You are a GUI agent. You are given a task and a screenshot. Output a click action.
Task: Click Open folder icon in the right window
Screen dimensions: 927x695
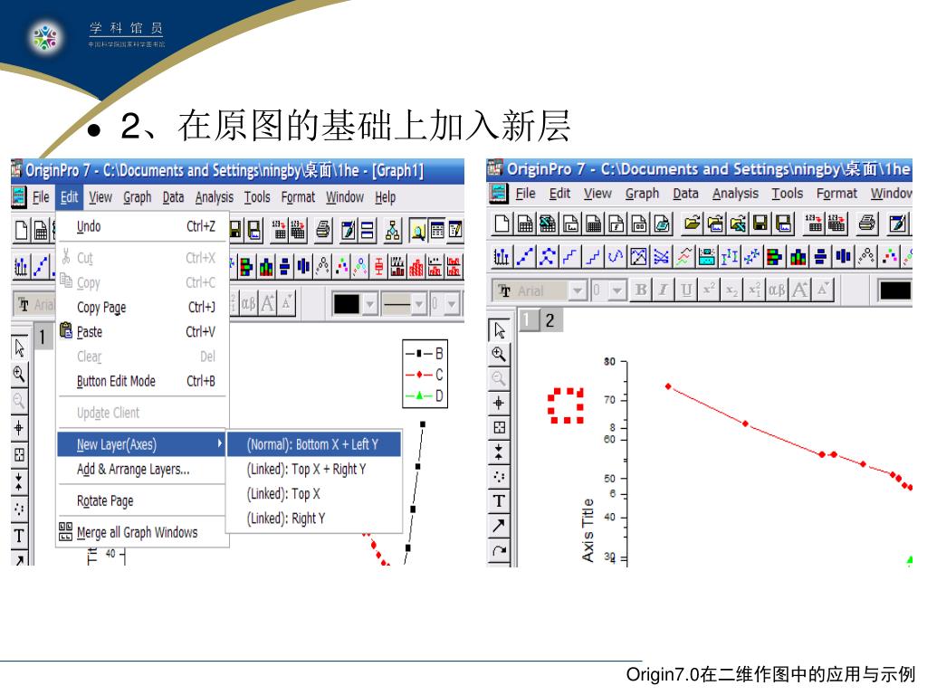[x=692, y=224]
